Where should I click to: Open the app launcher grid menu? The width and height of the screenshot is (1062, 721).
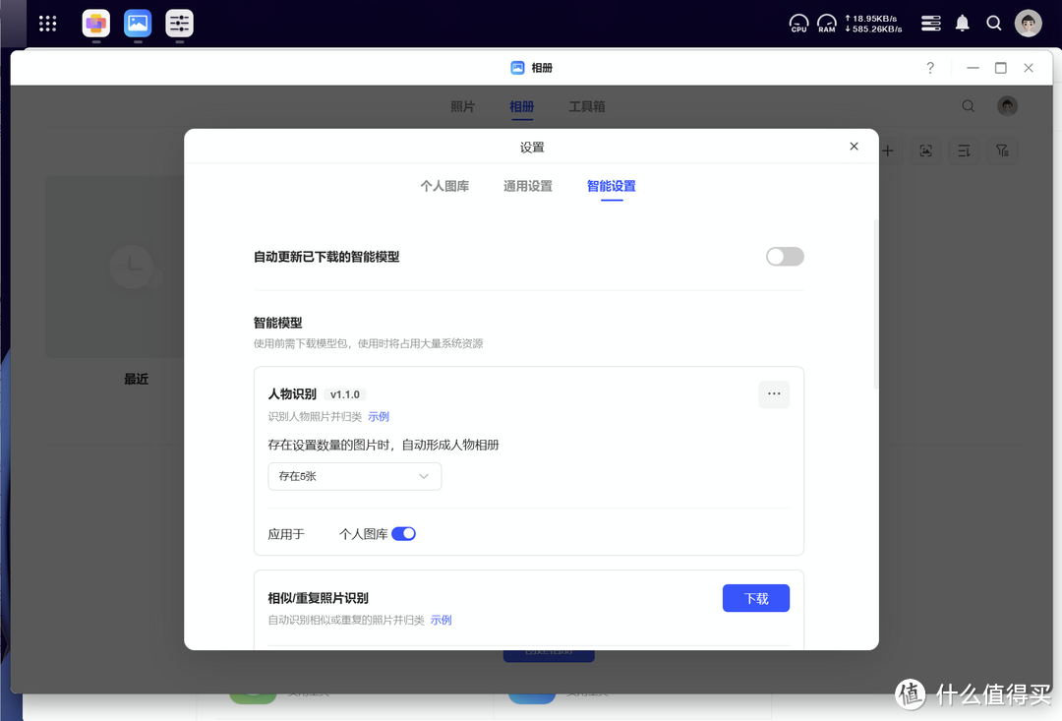click(x=47, y=24)
